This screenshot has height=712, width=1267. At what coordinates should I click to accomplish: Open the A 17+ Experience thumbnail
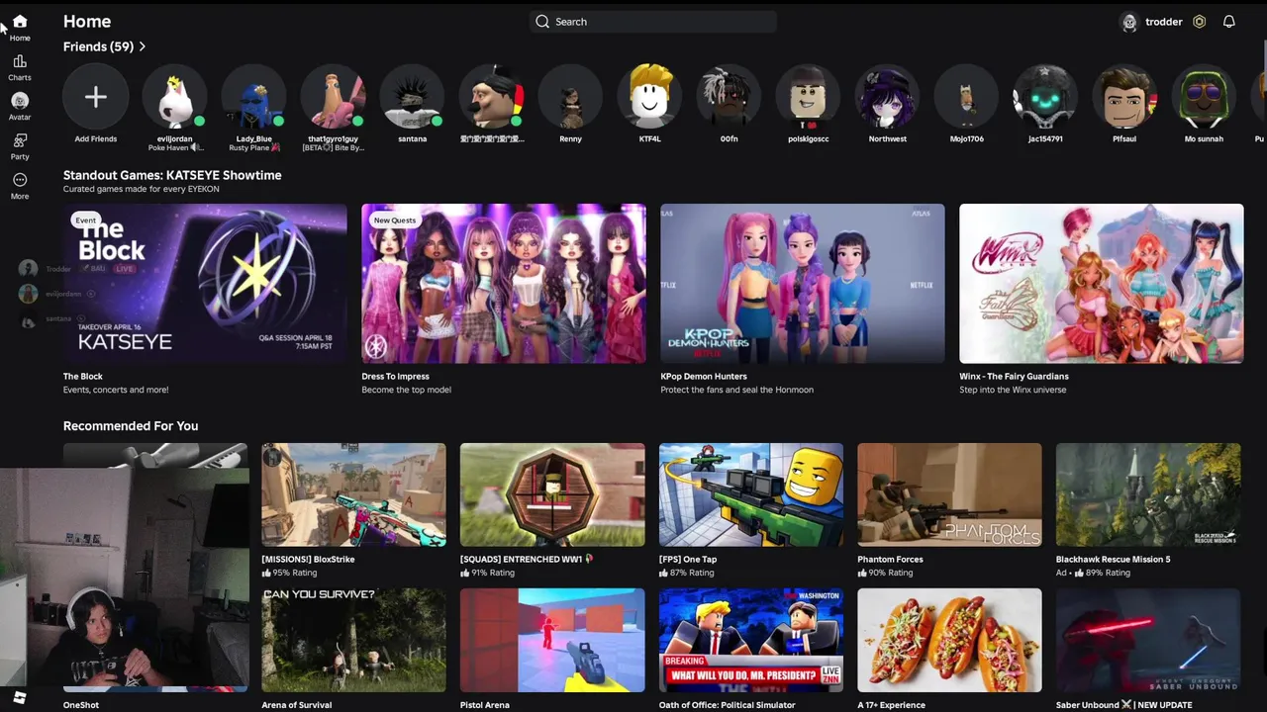click(949, 640)
